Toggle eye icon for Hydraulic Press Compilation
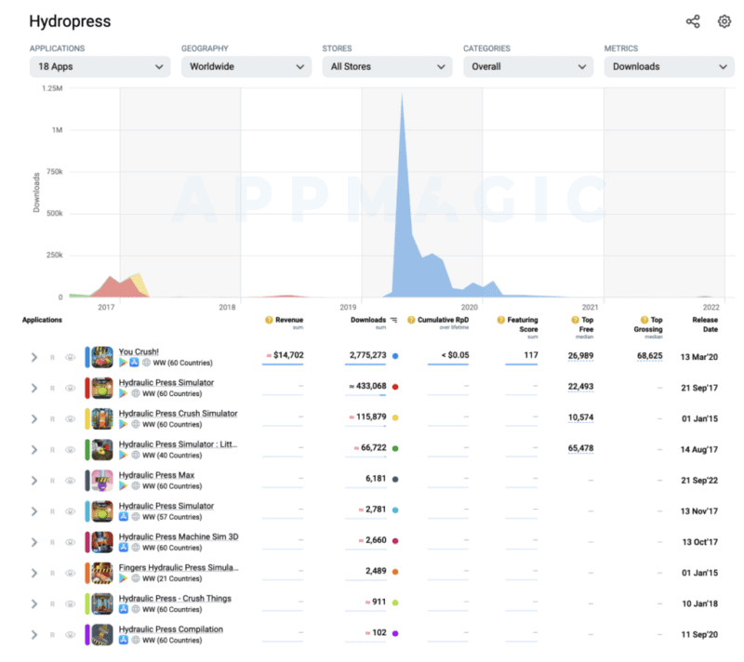The image size is (744, 662). click(x=70, y=635)
